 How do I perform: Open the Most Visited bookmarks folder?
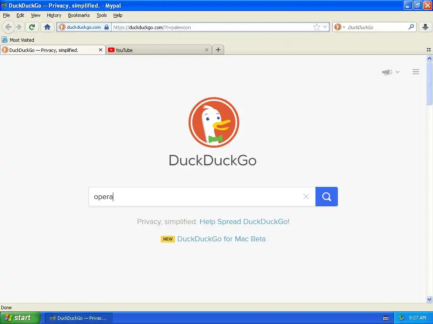(18, 40)
